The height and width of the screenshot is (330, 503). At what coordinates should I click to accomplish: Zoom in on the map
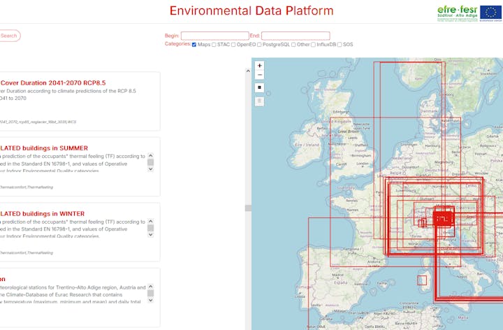tap(259, 66)
